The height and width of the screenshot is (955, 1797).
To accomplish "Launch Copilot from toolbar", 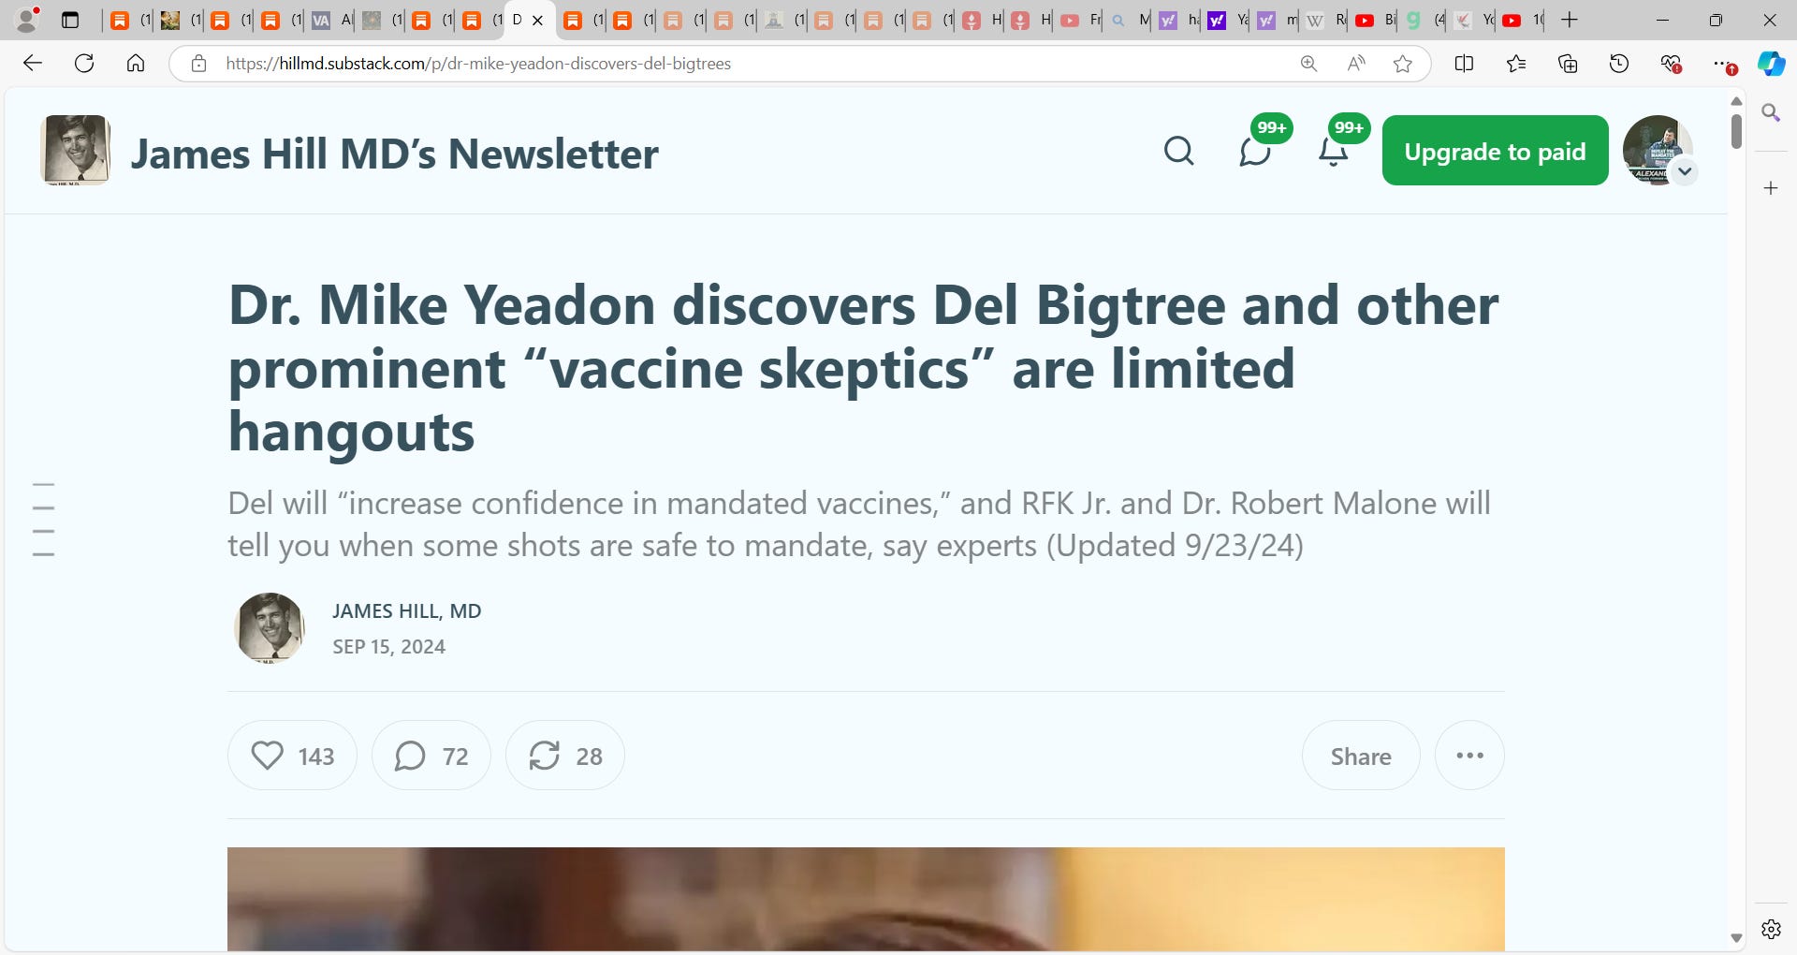I will [x=1771, y=64].
